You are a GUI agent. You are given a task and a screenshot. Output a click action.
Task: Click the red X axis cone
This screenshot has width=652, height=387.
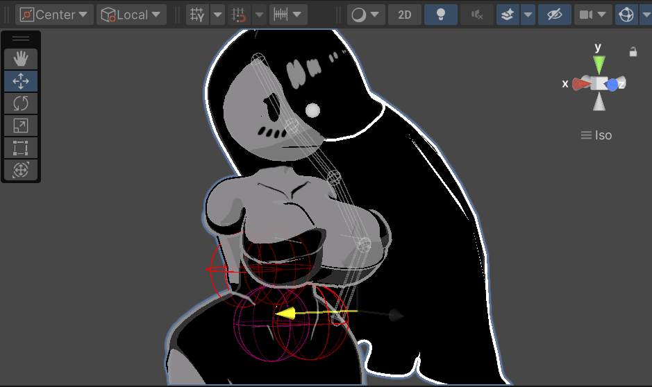tap(581, 84)
